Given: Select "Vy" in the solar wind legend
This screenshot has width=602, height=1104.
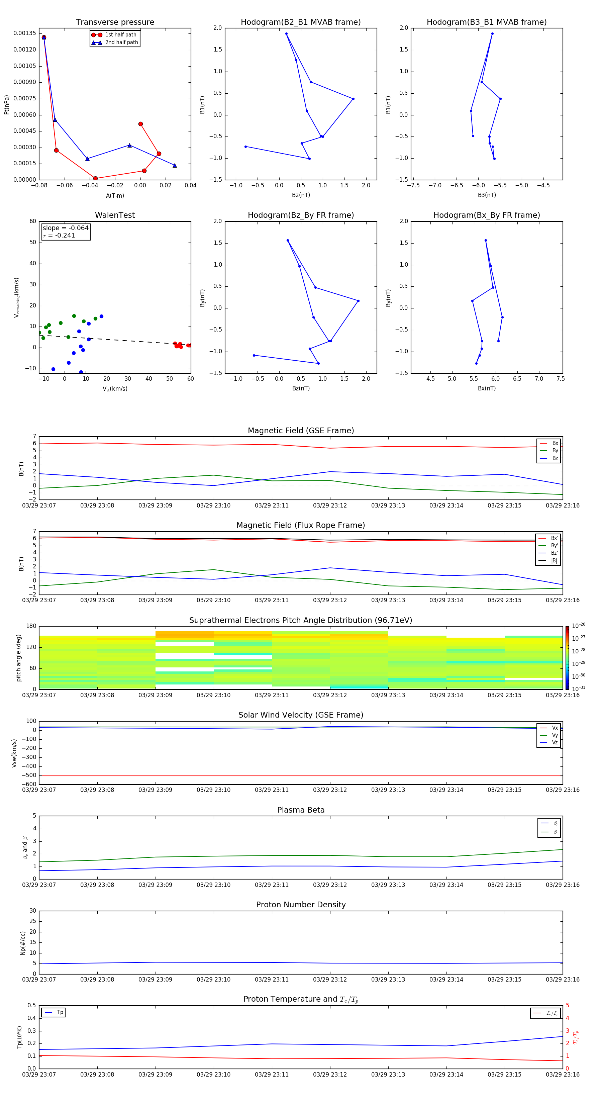Looking at the screenshot, I should tap(549, 735).
